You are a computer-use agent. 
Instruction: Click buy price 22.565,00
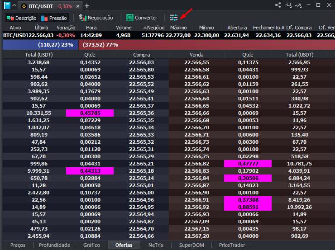coord(141,193)
